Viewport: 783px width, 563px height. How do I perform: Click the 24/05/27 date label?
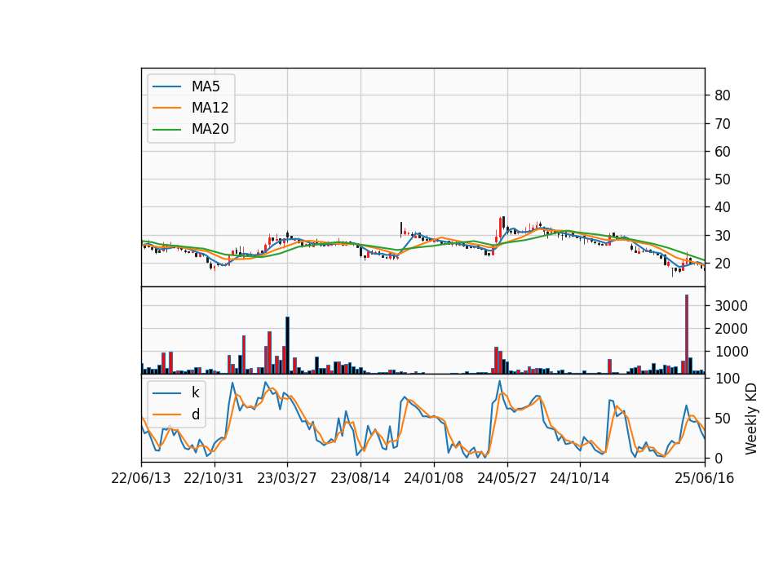click(507, 479)
